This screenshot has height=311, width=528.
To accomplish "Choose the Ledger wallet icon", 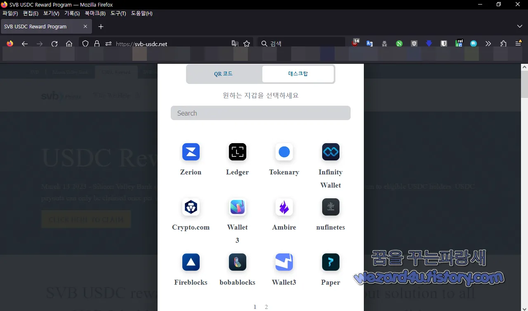I will click(x=238, y=152).
